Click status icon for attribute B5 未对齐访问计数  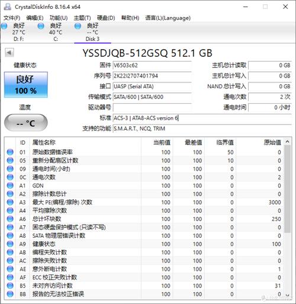(x=10, y=286)
